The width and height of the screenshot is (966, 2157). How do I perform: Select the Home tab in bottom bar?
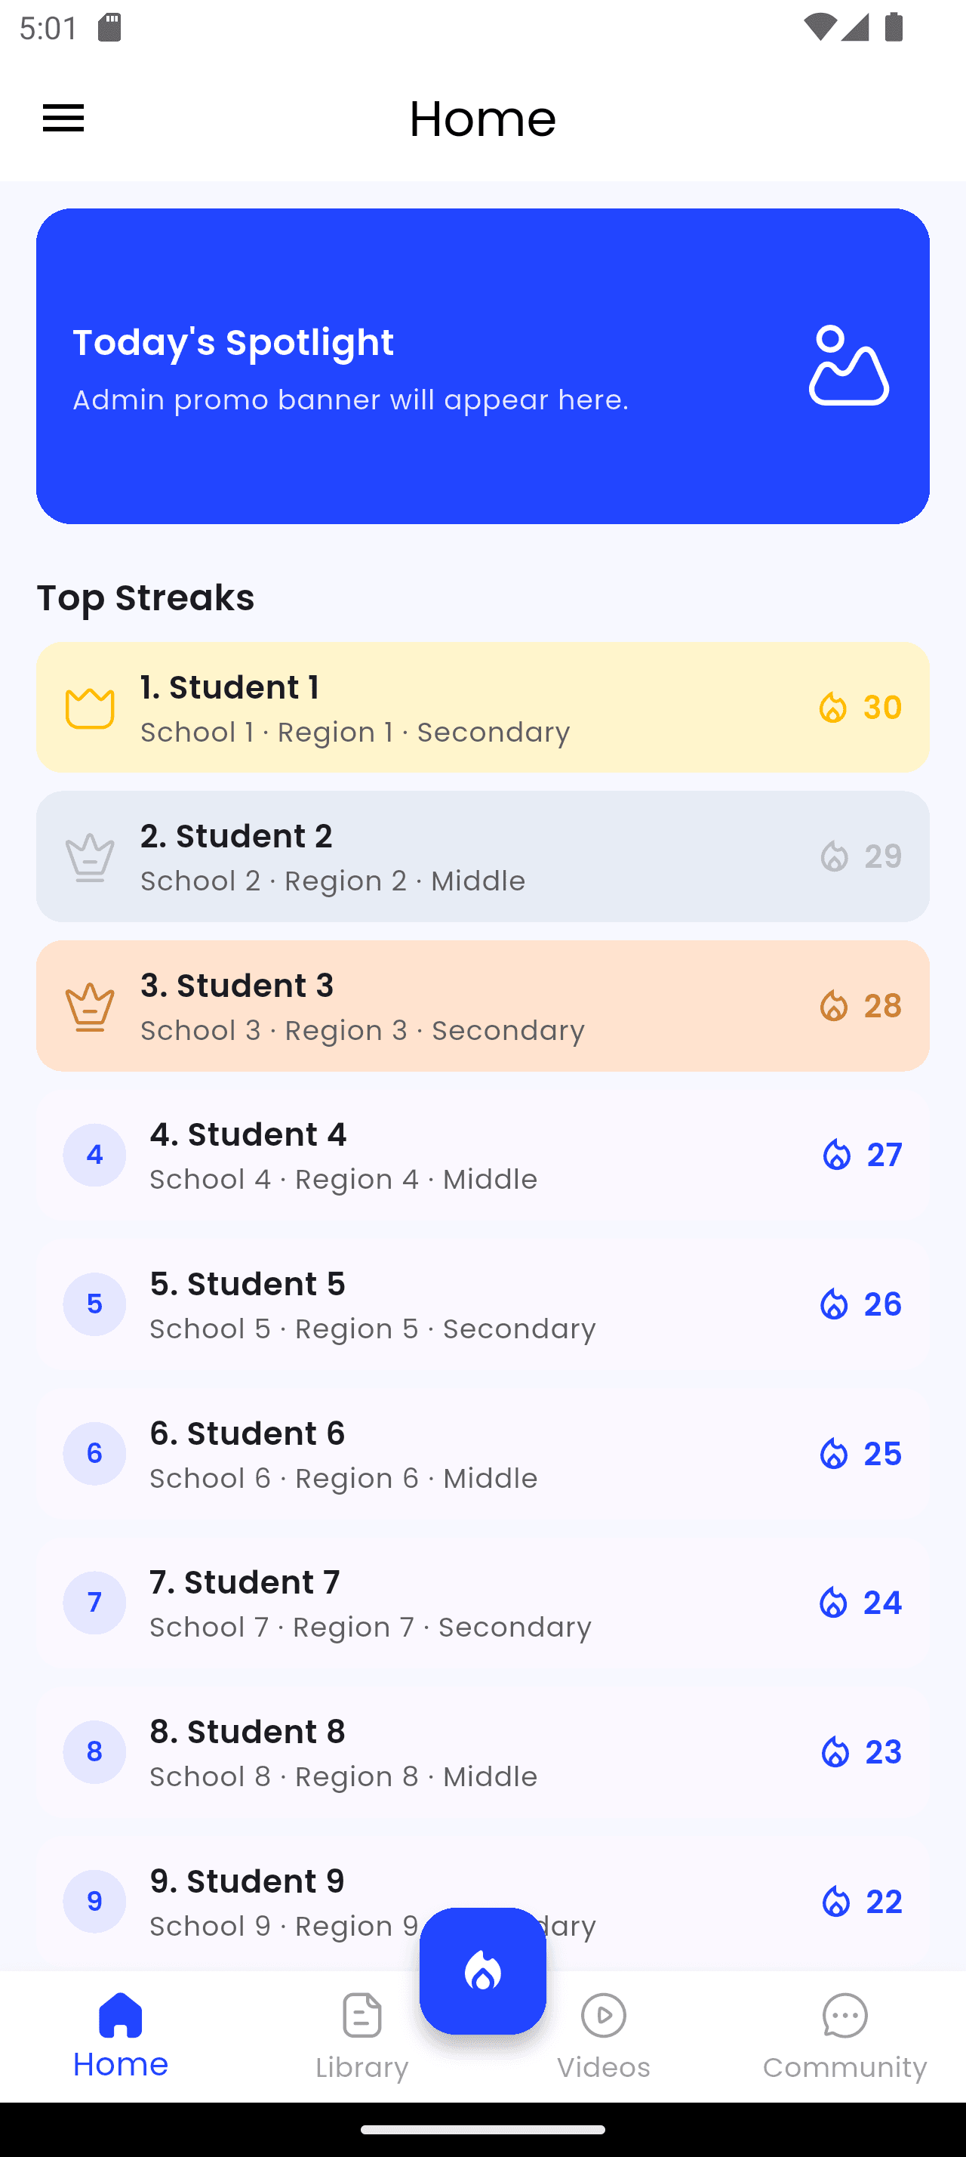point(121,2035)
